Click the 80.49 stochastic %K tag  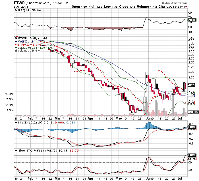[192, 155]
